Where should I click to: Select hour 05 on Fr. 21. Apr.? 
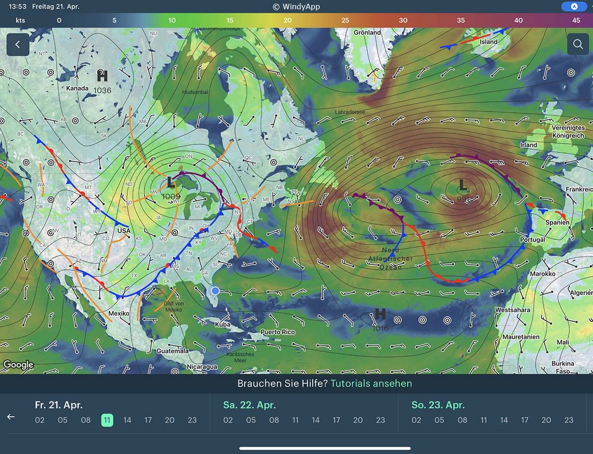coord(62,420)
